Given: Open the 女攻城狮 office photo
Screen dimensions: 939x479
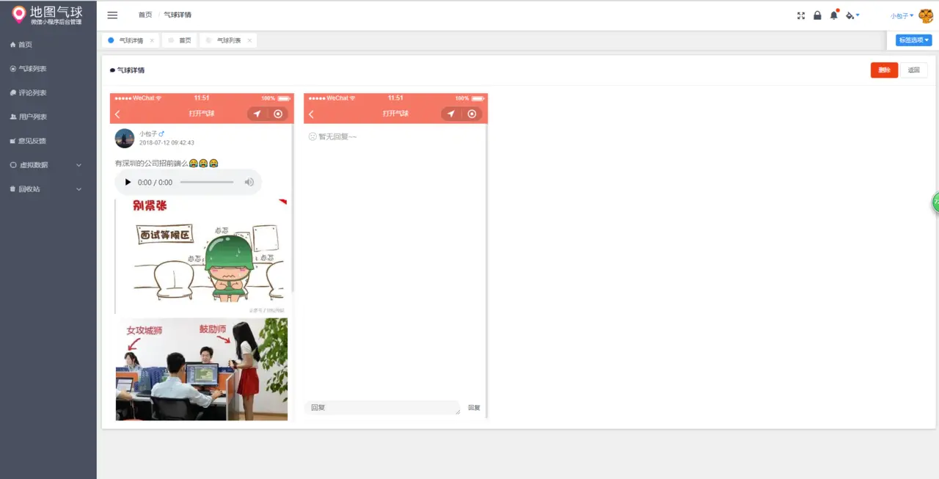Looking at the screenshot, I should click(x=202, y=369).
